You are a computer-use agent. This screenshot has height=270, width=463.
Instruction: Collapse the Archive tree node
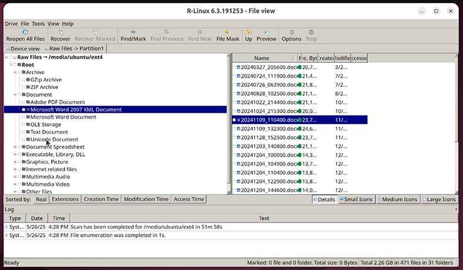click(15, 72)
